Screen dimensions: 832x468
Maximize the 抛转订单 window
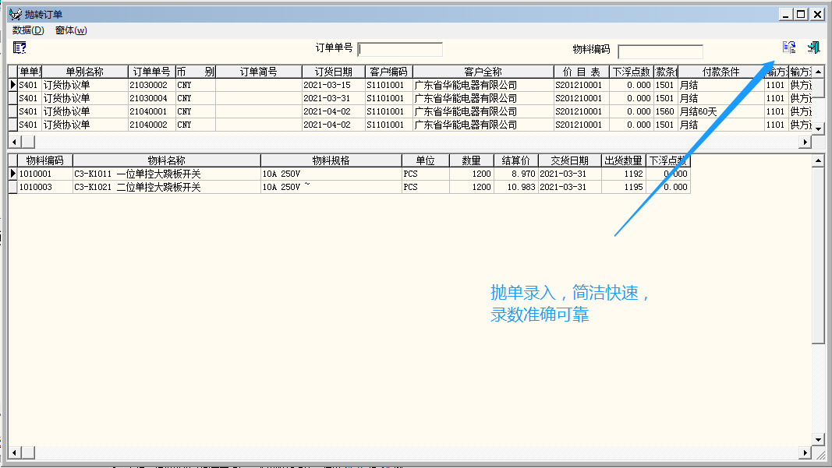point(801,14)
